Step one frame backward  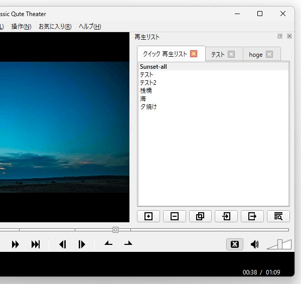click(x=63, y=244)
